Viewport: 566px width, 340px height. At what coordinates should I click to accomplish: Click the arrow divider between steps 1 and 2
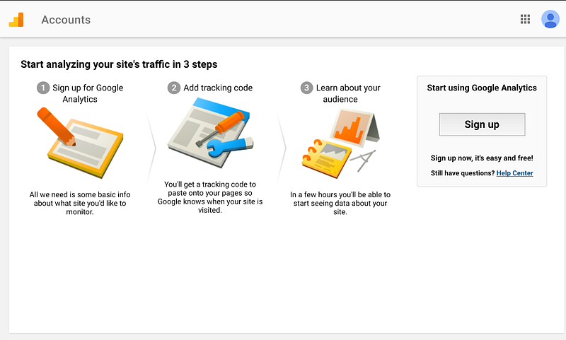pos(151,148)
